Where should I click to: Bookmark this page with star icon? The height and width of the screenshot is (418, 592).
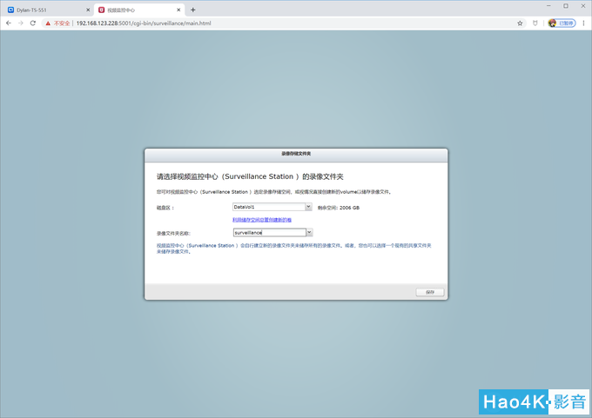[x=520, y=23]
